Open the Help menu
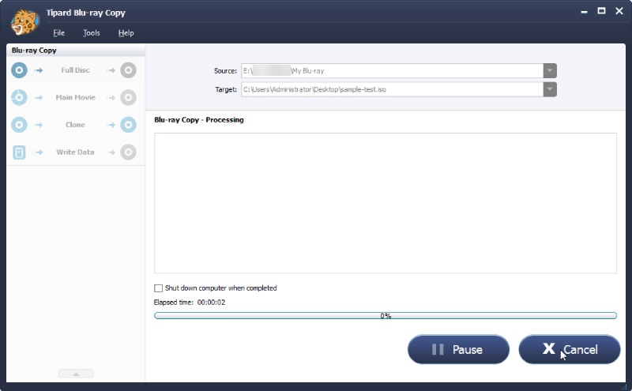This screenshot has height=391, width=632. 126,33
